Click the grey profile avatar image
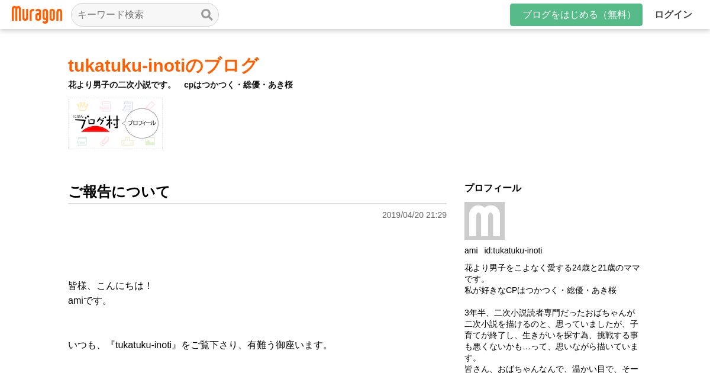 (485, 221)
